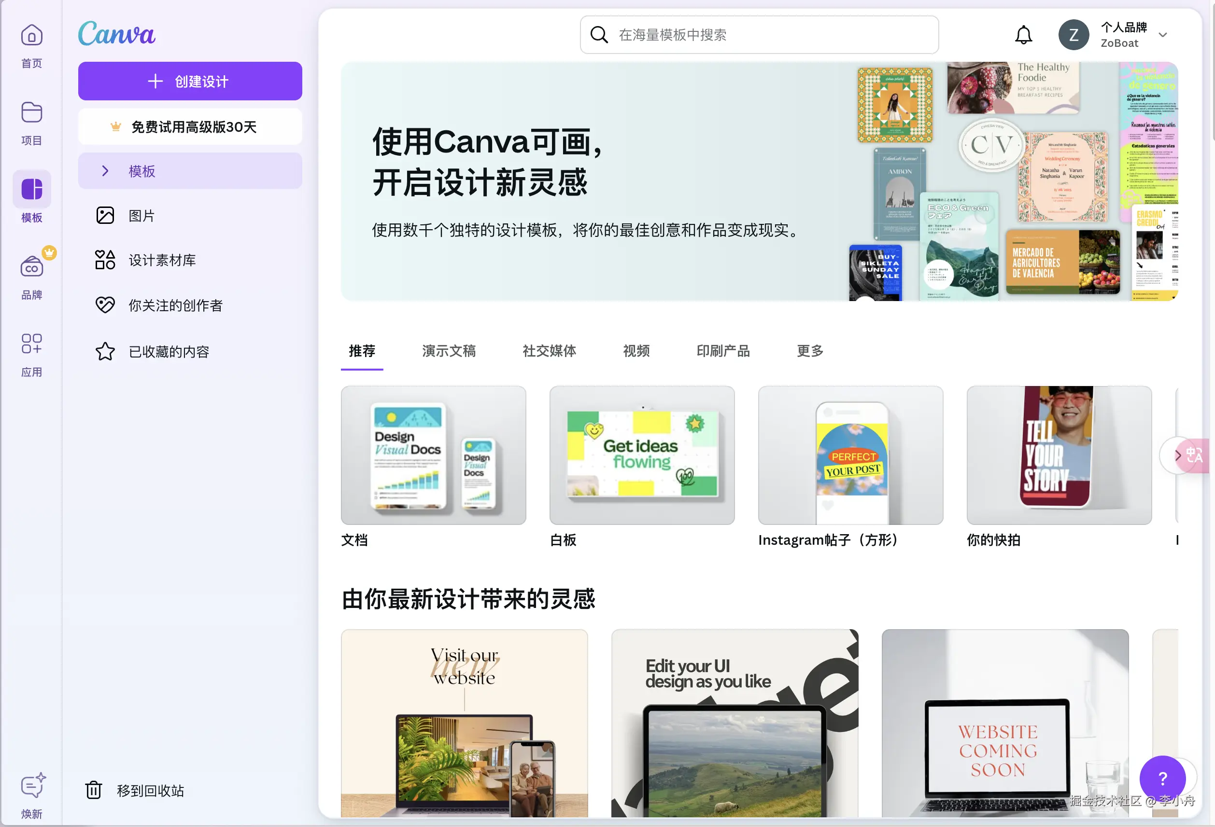Select the 项目 folder icon
The image size is (1215, 827).
click(31, 112)
